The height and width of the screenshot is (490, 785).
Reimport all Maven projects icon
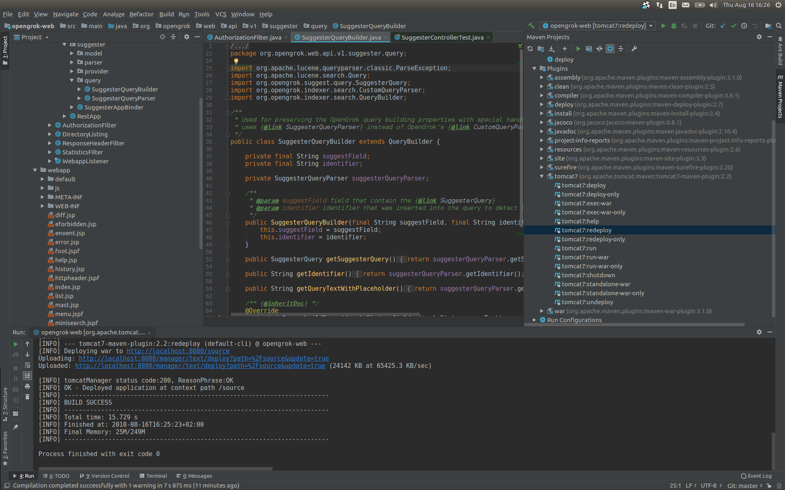tap(530, 49)
